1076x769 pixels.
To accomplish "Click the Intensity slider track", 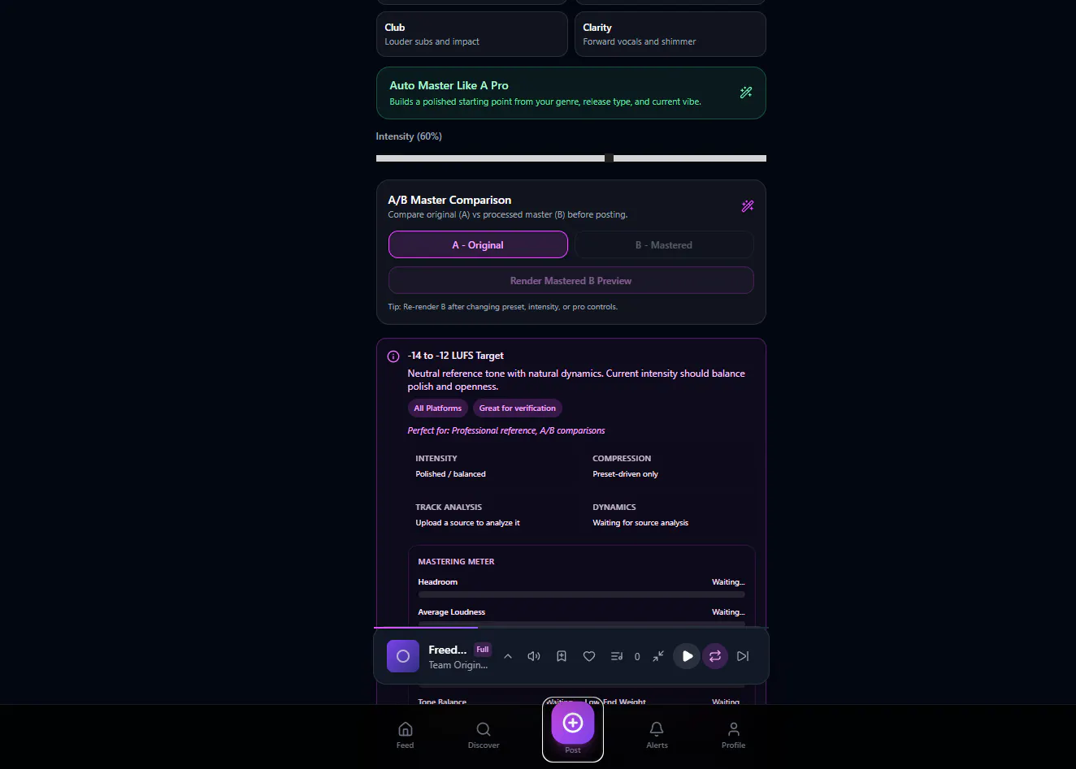I will 571,158.
